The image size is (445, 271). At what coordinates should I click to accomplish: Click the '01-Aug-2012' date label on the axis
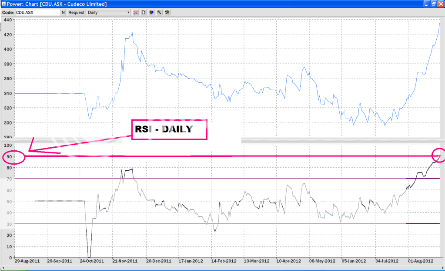[x=421, y=261]
